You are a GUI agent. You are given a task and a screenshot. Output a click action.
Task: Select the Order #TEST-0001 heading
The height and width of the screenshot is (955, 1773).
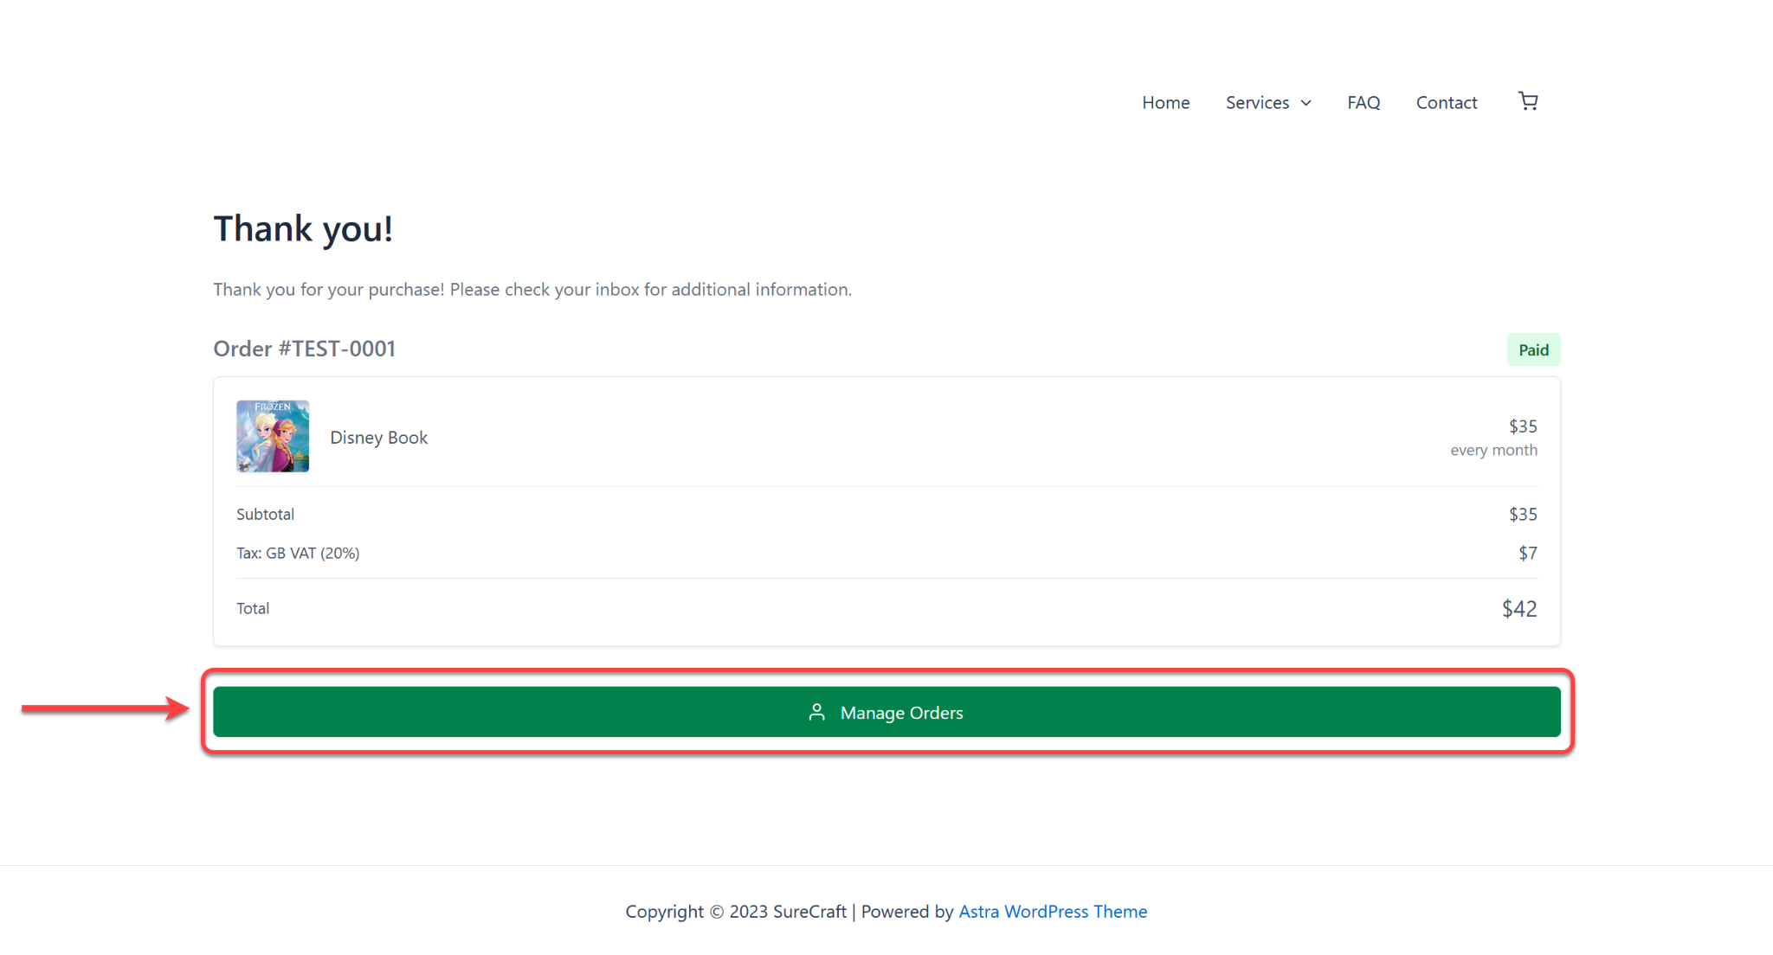[x=304, y=349]
